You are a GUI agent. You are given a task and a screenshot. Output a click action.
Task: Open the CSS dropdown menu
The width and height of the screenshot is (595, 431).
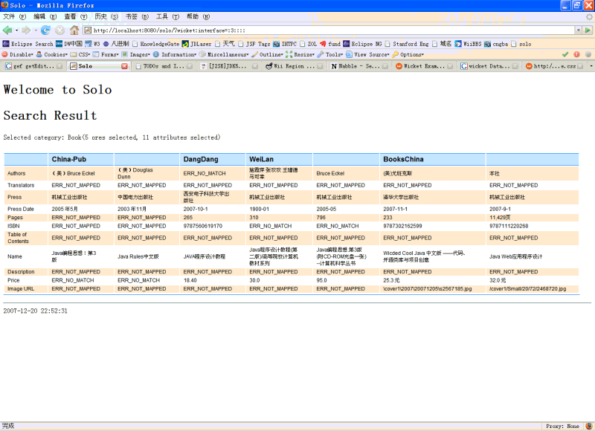[80, 54]
